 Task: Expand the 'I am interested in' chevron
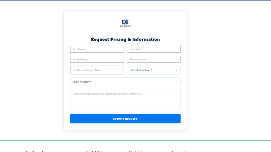[176, 70]
